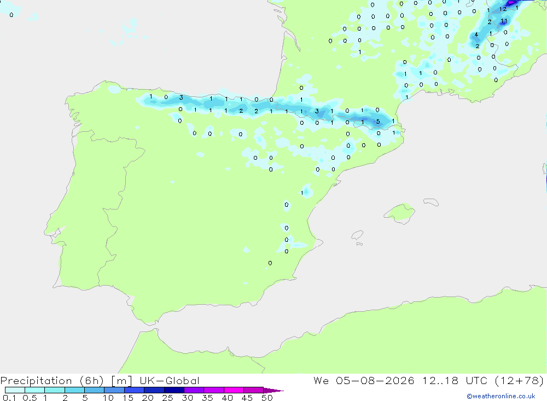This screenshot has width=547, height=401.
Task: Click the precipitation value "11" on the map
Action: [x=504, y=21]
